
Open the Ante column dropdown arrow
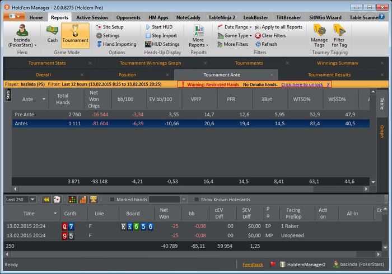pyautogui.click(x=44, y=99)
